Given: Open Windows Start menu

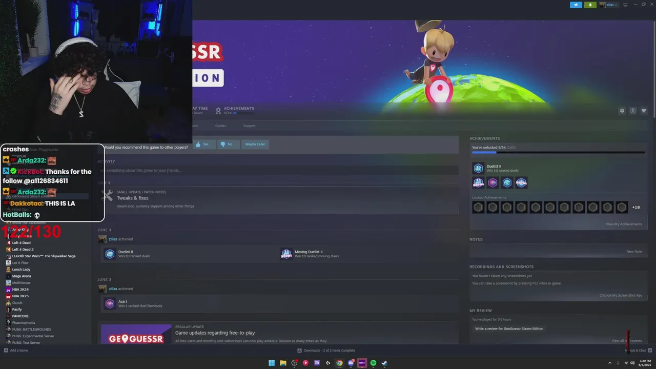Looking at the screenshot, I should pyautogui.click(x=272, y=363).
